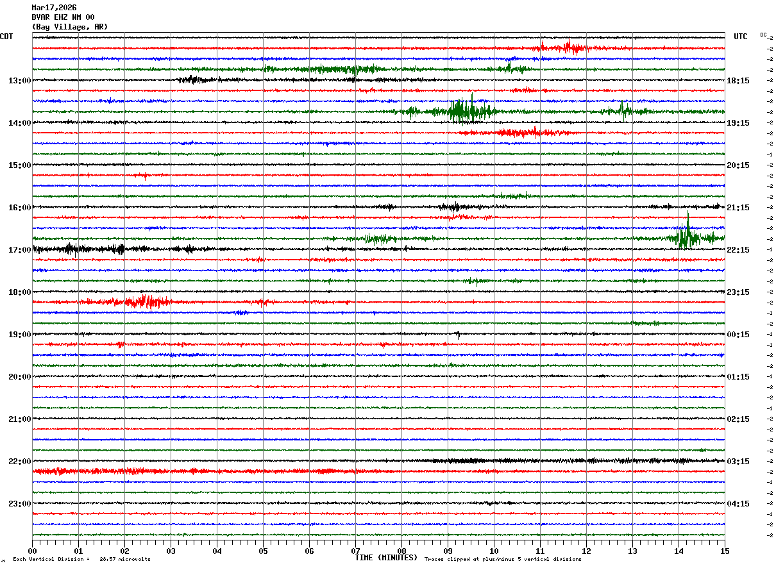Click minute 03 on the bottom time axis
Screen dimensions: 776x568
pos(171,551)
